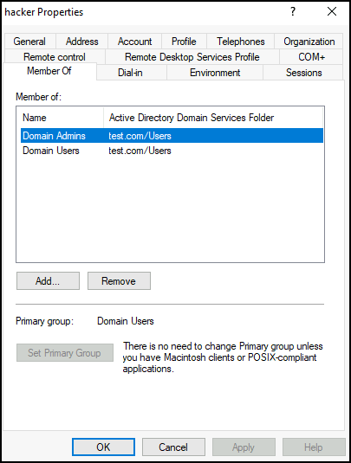Image resolution: width=351 pixels, height=463 pixels.
Task: Open Remote Desktop Services Profile tab
Action: click(x=192, y=57)
